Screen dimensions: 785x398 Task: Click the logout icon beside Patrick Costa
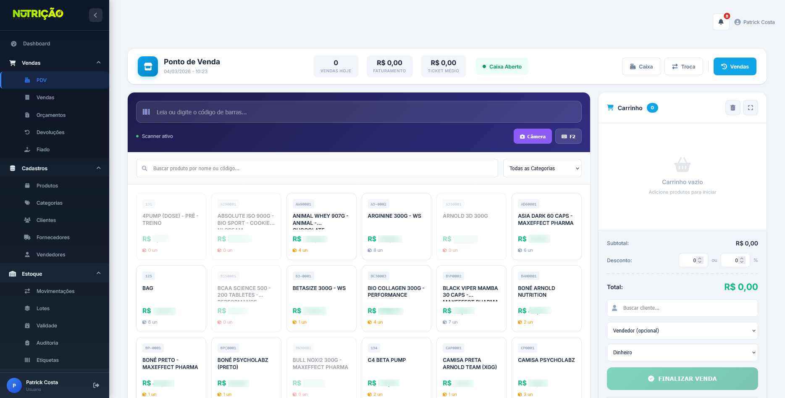pos(96,385)
